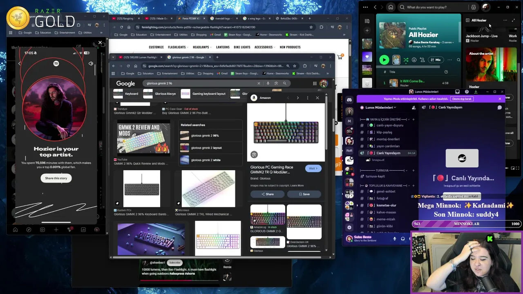Select the Glorious klavye filter chip
The height and width of the screenshot is (294, 523).
tap(161, 94)
